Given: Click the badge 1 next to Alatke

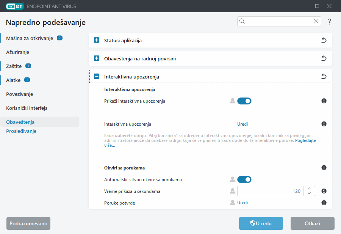Looking at the screenshot, I should [27, 80].
